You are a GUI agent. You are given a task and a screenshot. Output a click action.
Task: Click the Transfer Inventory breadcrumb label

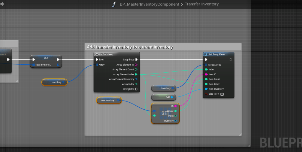pyautogui.click(x=202, y=4)
